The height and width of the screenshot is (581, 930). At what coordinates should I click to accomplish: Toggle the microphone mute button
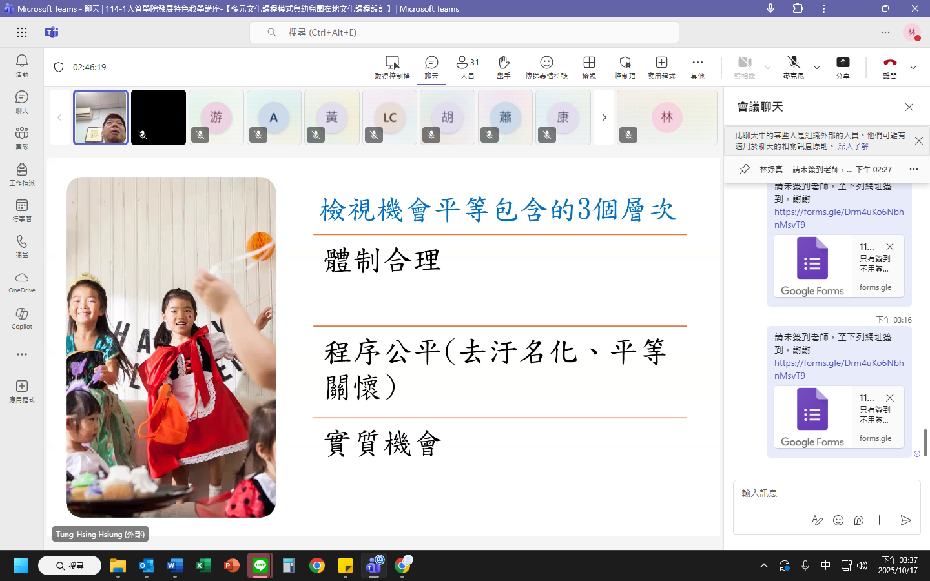(x=794, y=66)
